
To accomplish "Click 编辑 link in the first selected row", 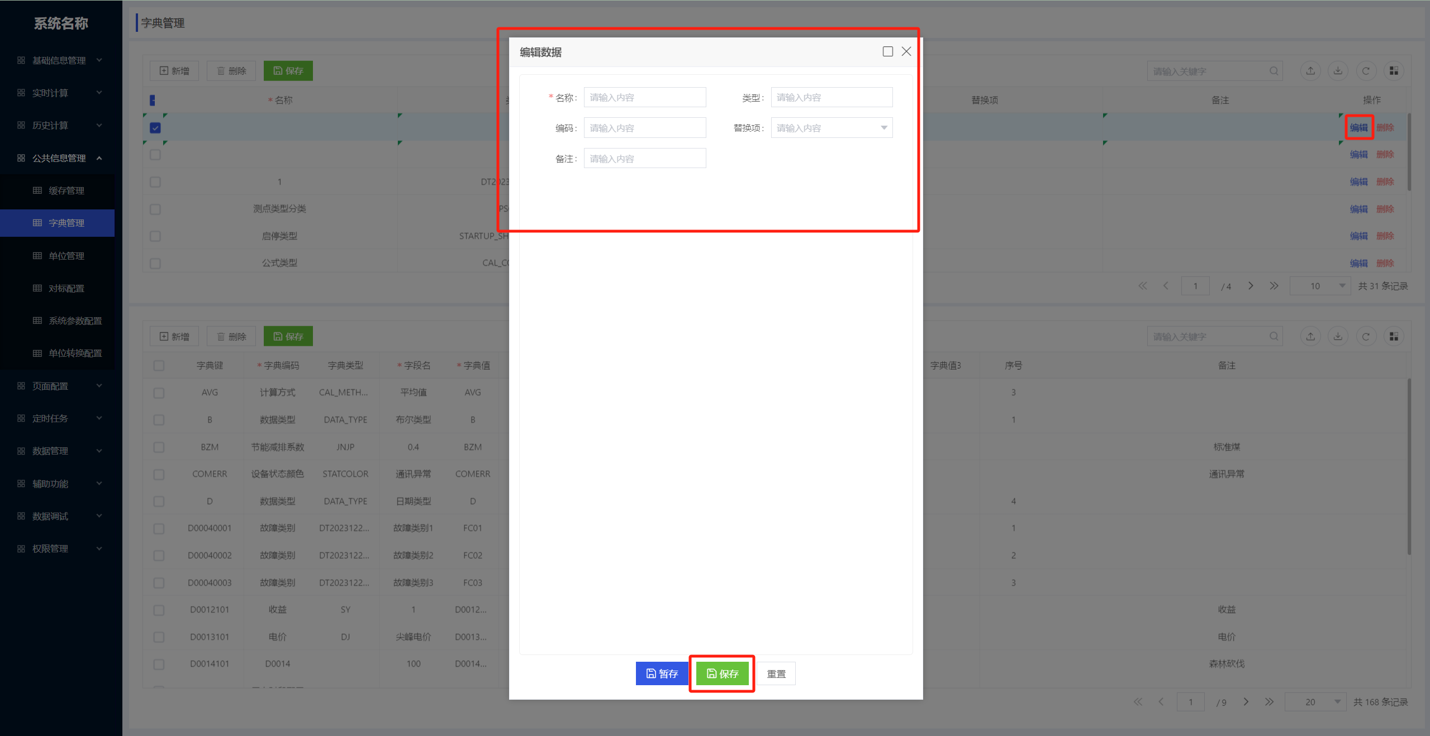I will click(1358, 127).
